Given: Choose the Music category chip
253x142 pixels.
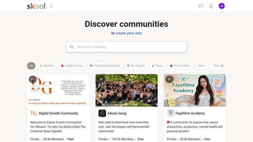Looking at the screenshot, I should (157, 66).
